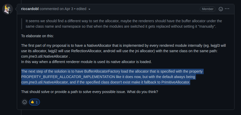Click the quoted text about setting the allocator
Image resolution: width=241 pixels, height=115 pixels.
pos(124,24)
